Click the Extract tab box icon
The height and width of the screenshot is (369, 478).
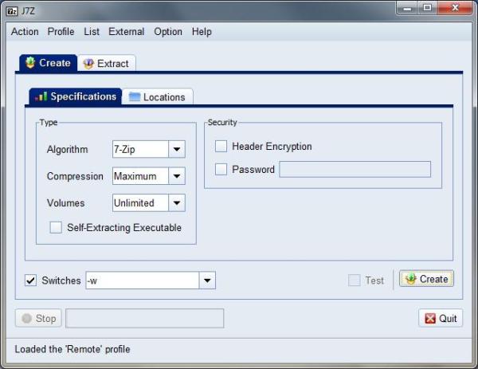tap(88, 64)
